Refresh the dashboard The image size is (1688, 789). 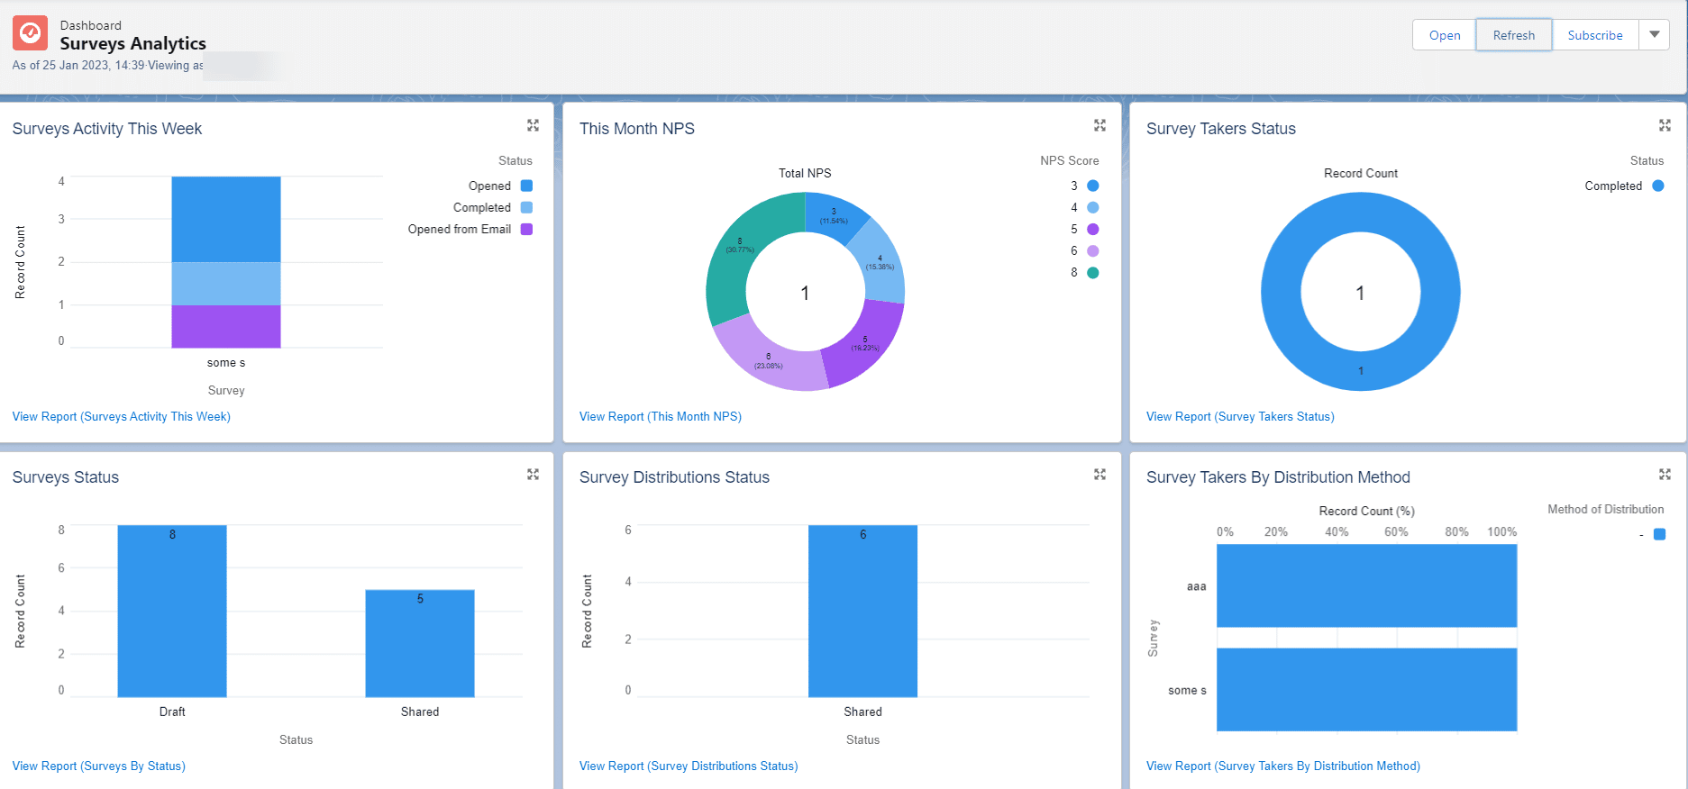[x=1513, y=35]
